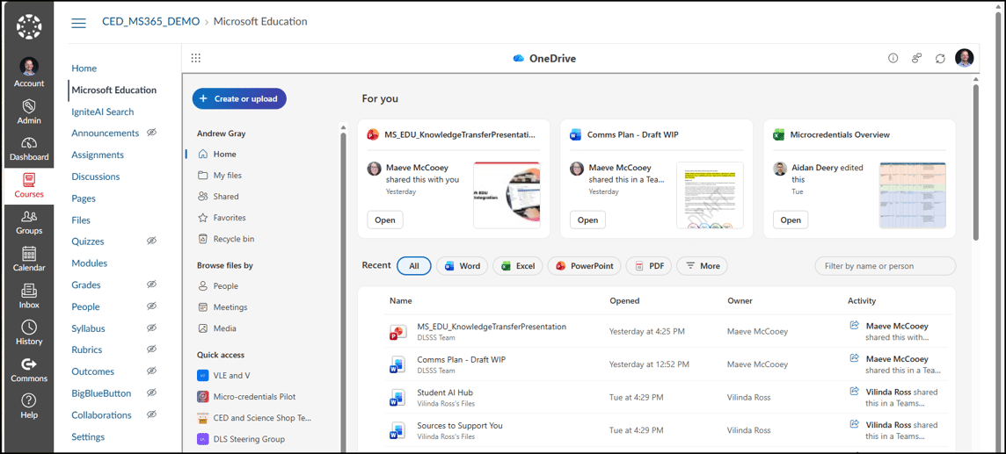Select the All recent filter
This screenshot has height=454, width=1006.
pos(414,266)
